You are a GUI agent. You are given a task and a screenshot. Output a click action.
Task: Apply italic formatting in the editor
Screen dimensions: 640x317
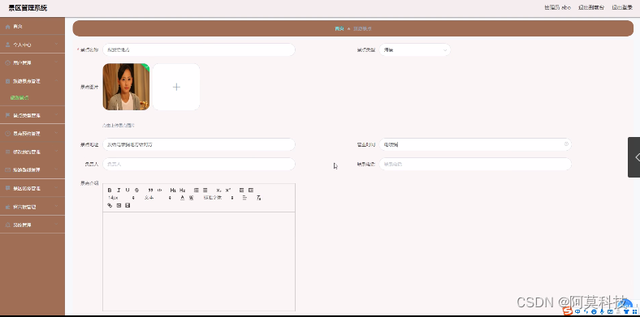119,191
